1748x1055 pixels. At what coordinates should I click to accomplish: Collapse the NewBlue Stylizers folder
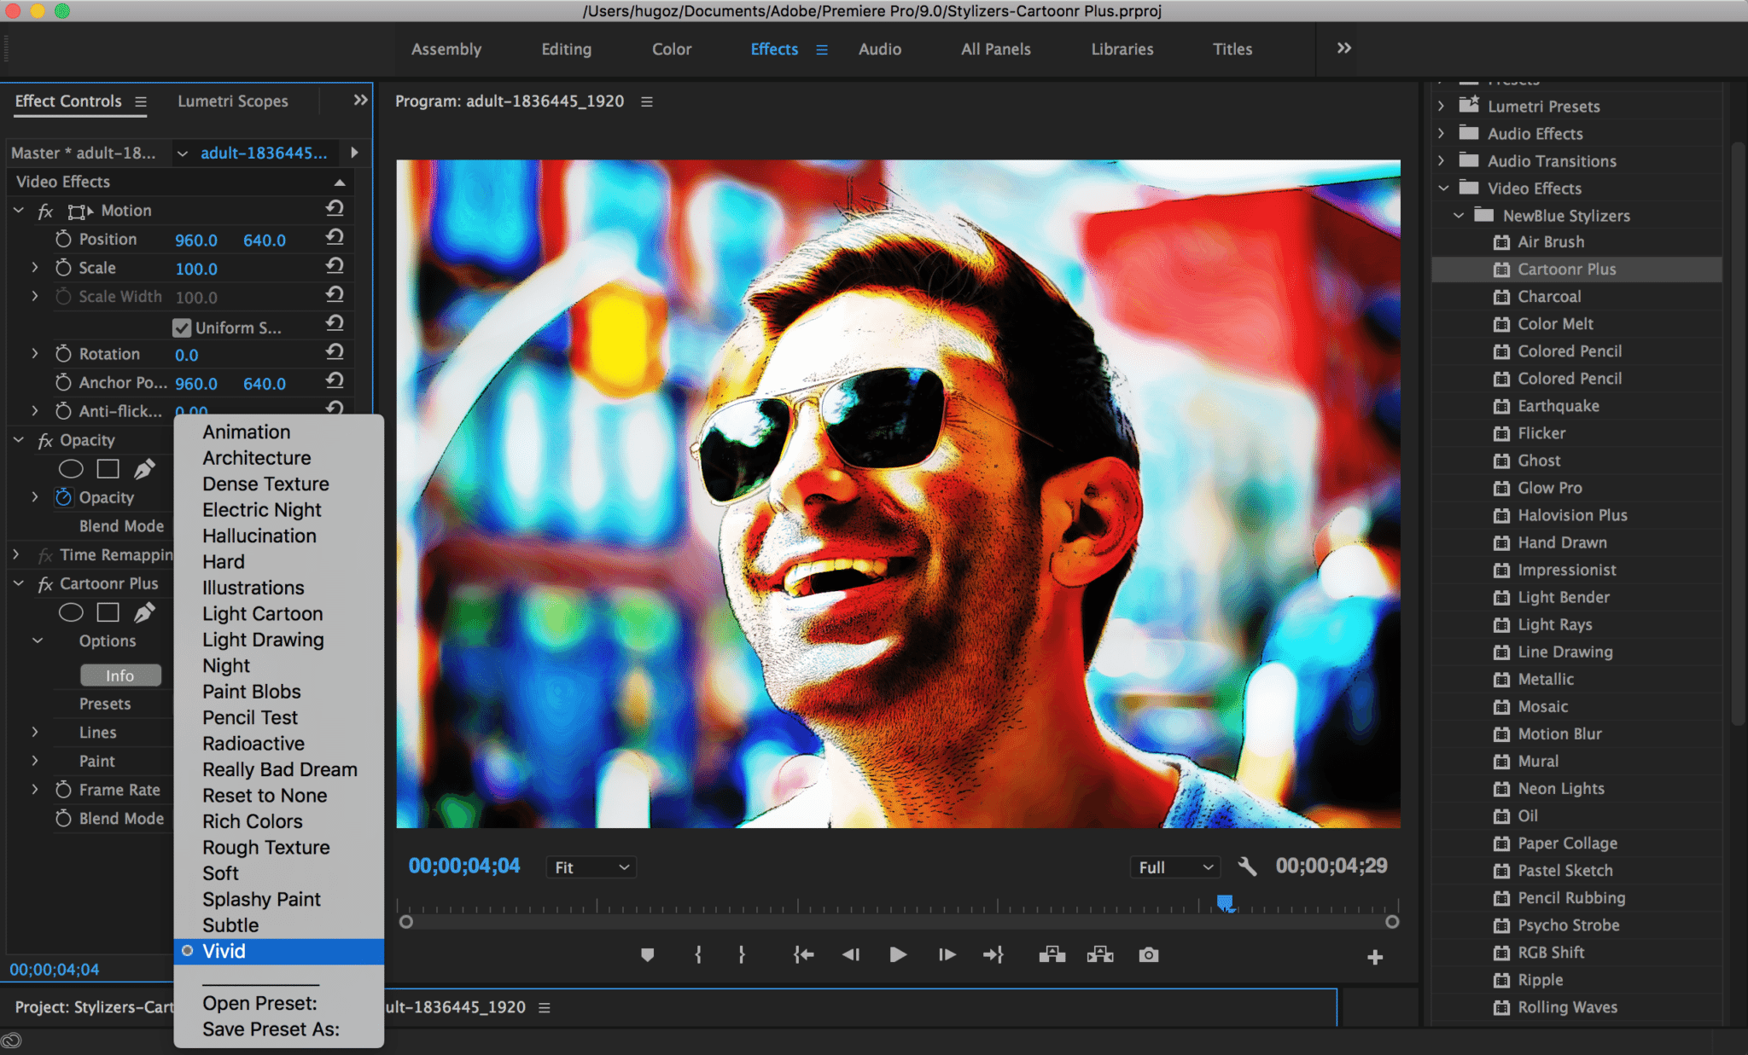click(x=1459, y=216)
